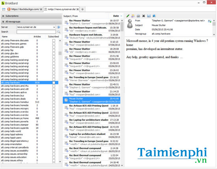The image size is (217, 169).
Task: Click the Date column header
Action: click(116, 16)
